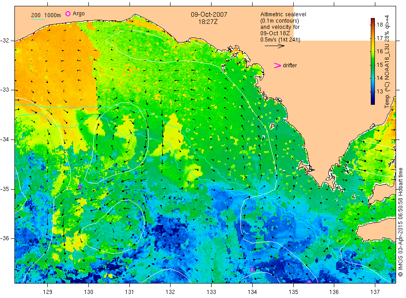Click the magenta Argo circle legend symbol
The width and height of the screenshot is (406, 298).
click(x=68, y=14)
